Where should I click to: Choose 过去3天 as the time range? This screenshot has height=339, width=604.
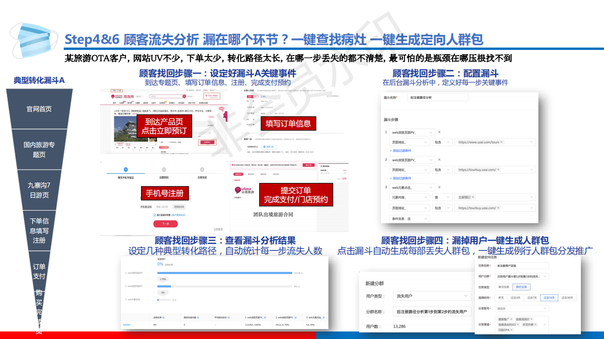(x=515, y=298)
